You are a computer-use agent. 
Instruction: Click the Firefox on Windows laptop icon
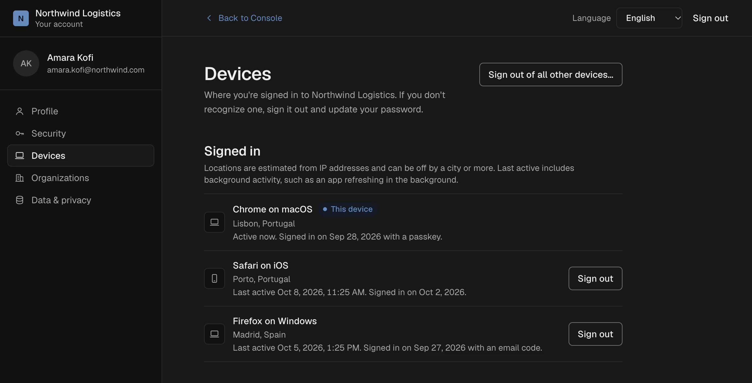pos(214,334)
